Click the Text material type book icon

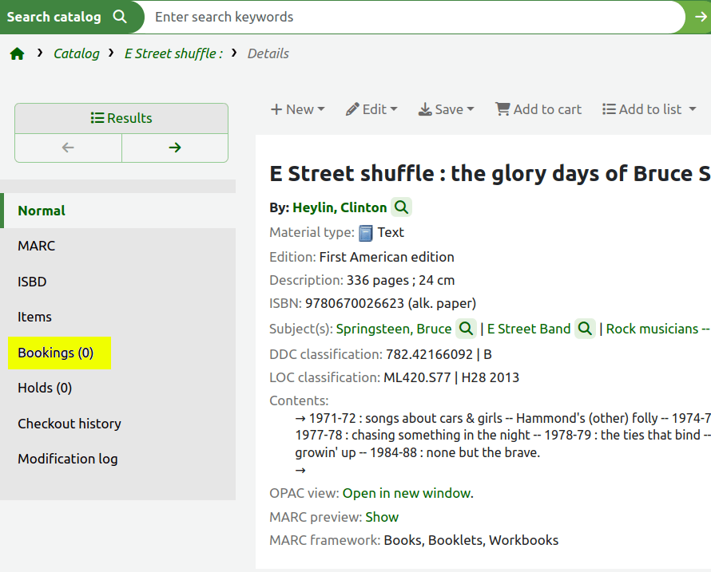pos(365,233)
